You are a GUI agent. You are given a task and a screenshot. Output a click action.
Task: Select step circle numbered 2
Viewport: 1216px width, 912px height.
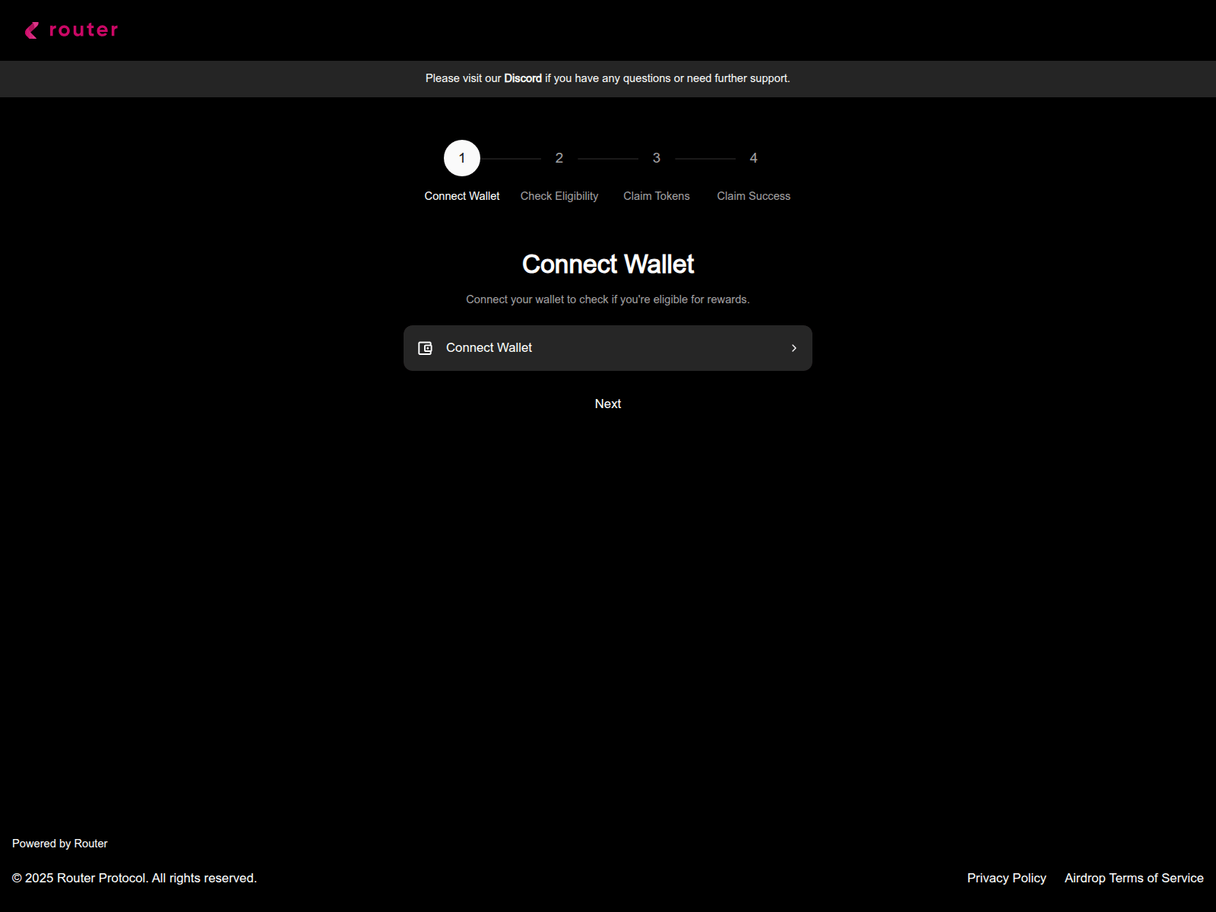click(559, 158)
